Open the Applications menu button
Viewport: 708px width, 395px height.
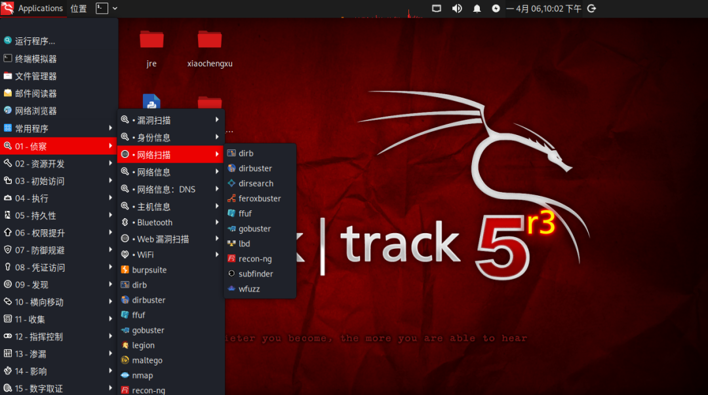[x=33, y=9]
